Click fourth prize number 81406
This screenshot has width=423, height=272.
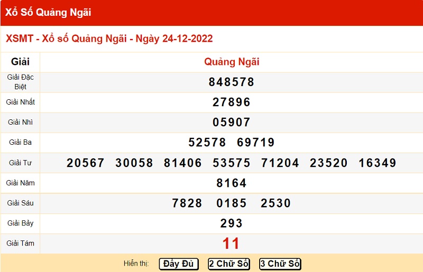(x=182, y=163)
